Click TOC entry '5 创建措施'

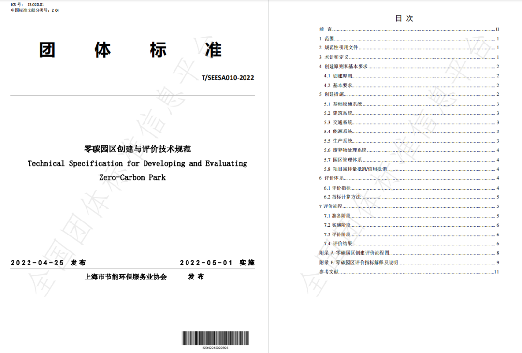pos(409,94)
